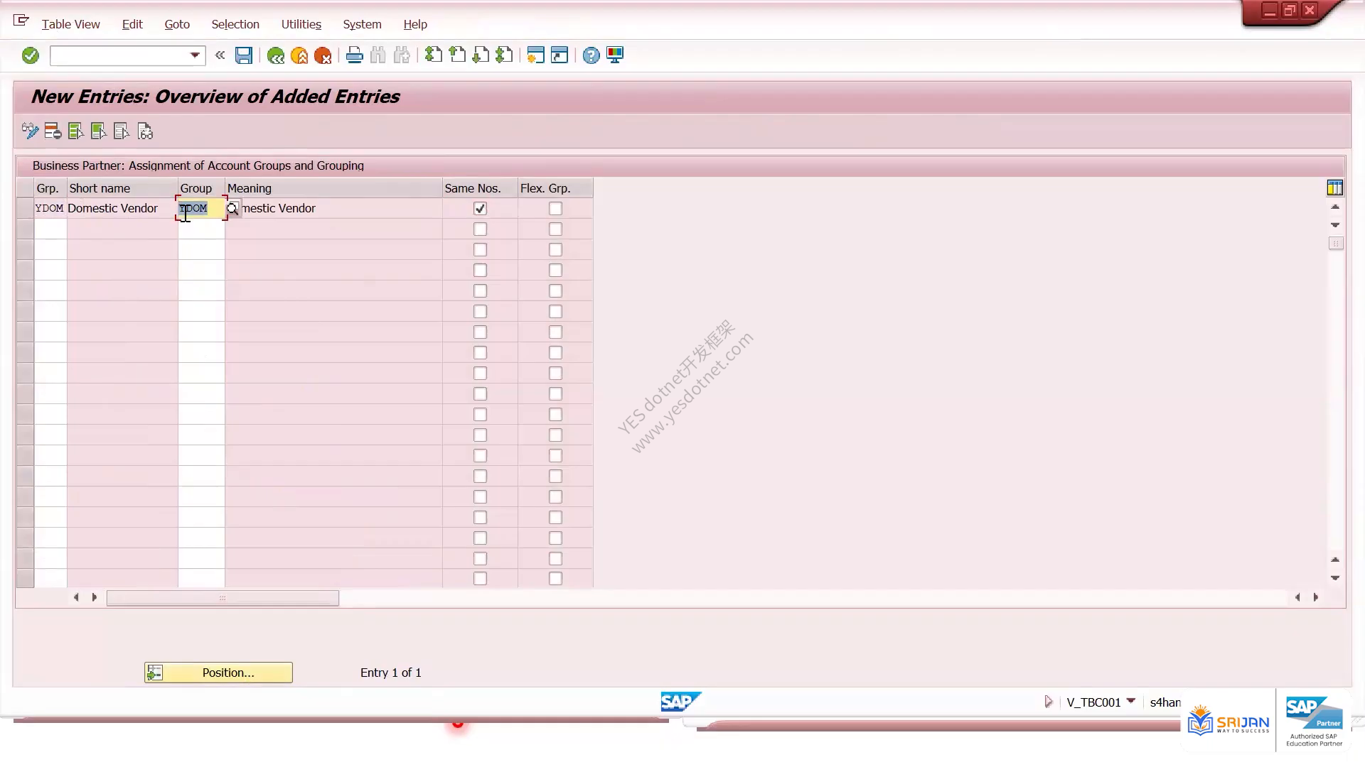1365x767 pixels.
Task: Open the Utilities menu
Action: tap(301, 24)
